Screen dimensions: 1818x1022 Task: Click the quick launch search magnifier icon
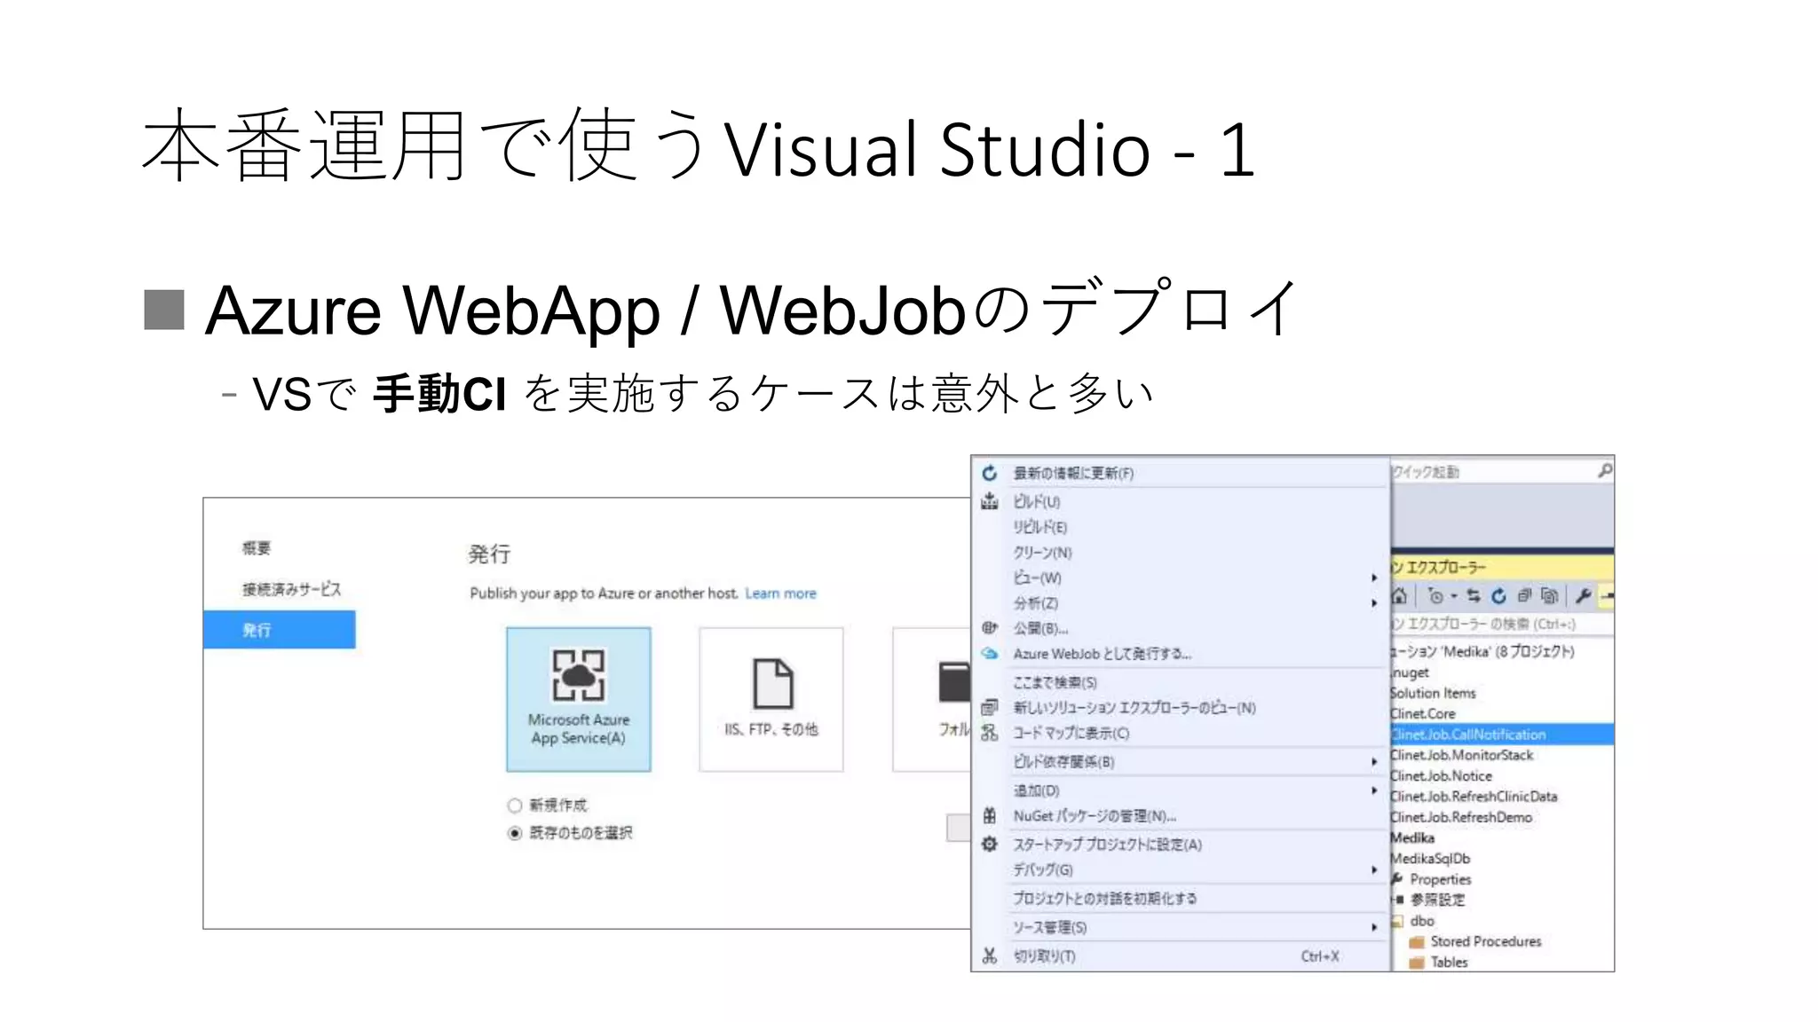coord(1604,471)
